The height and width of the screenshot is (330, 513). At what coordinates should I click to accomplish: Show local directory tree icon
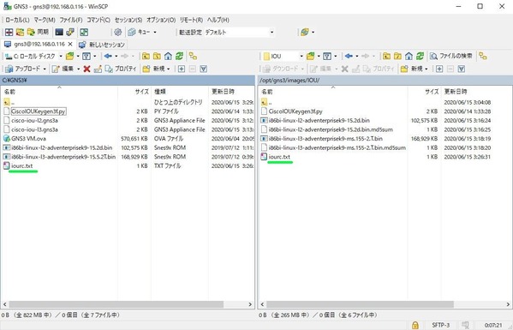click(x=193, y=57)
